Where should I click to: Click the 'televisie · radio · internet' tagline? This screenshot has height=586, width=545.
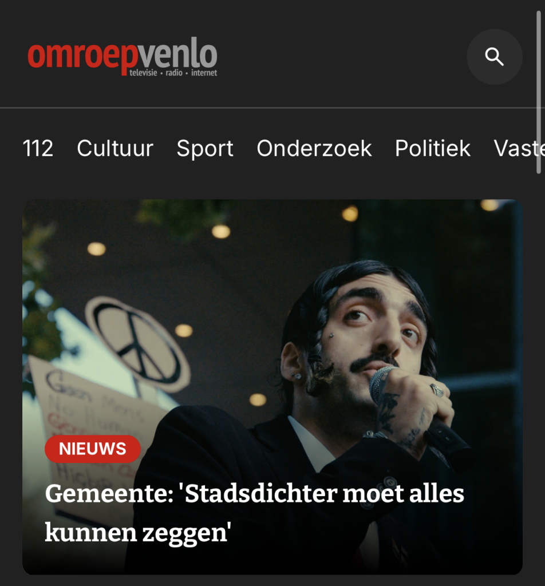tap(173, 73)
